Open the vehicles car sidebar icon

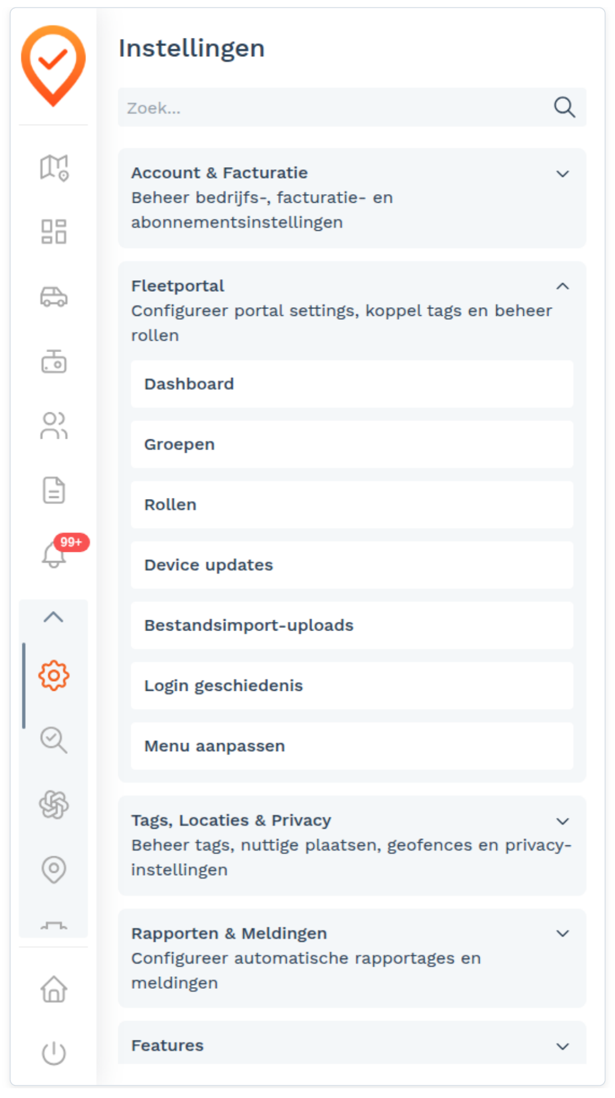click(54, 297)
